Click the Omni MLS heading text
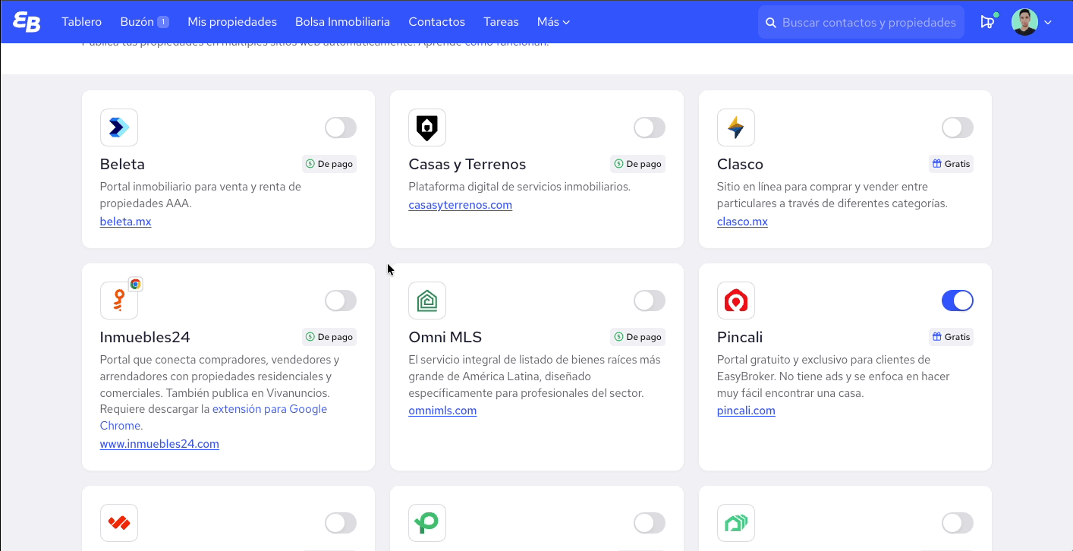Viewport: 1073px width, 551px height. [x=445, y=337]
